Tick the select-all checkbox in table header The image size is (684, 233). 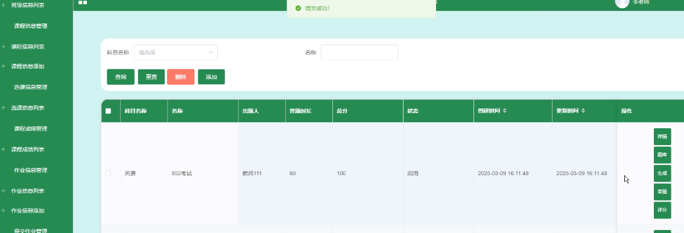tap(108, 111)
